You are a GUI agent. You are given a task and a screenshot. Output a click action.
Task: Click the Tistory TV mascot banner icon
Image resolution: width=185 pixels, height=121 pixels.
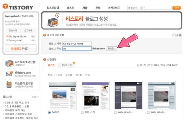pos(53,20)
